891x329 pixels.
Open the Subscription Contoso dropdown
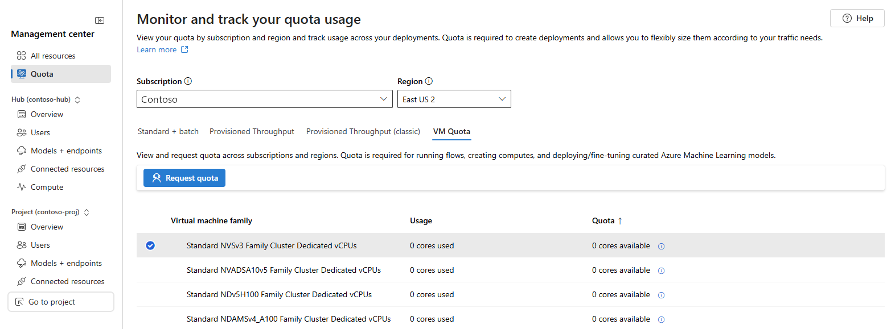coord(265,99)
